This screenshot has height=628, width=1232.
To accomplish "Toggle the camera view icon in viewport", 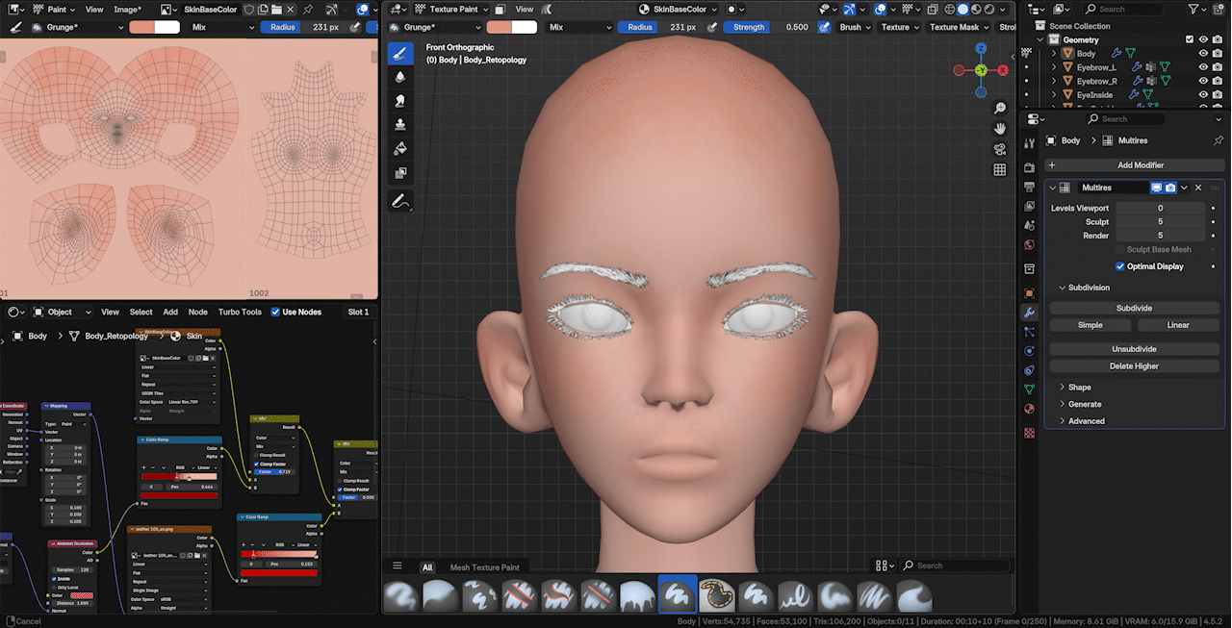I will 1000,149.
